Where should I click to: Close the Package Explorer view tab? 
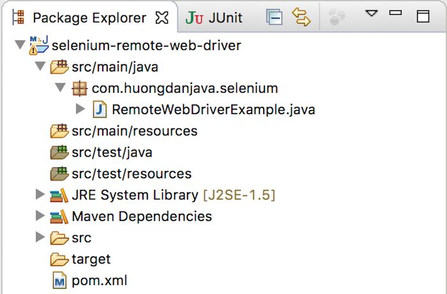[x=162, y=18]
